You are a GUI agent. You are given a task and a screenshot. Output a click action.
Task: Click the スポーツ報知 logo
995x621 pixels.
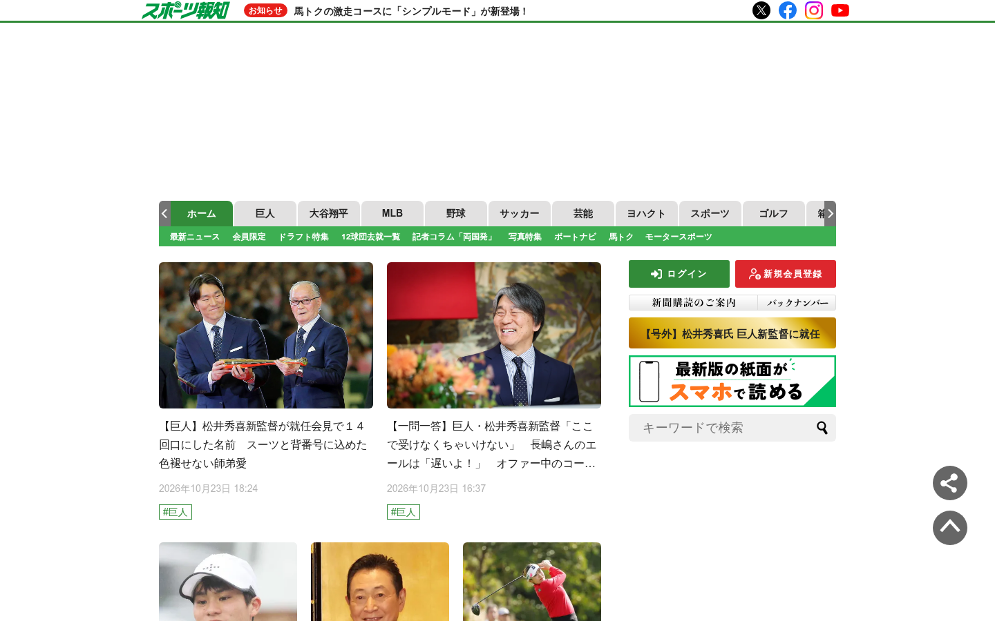[185, 10]
